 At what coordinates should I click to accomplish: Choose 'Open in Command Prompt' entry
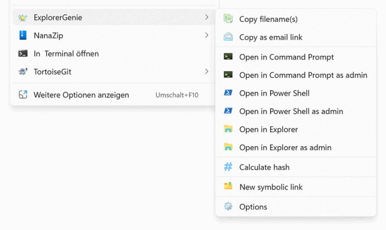click(296, 57)
